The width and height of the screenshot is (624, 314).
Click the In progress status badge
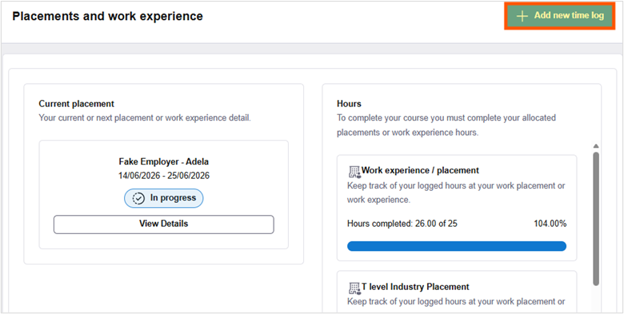click(163, 198)
